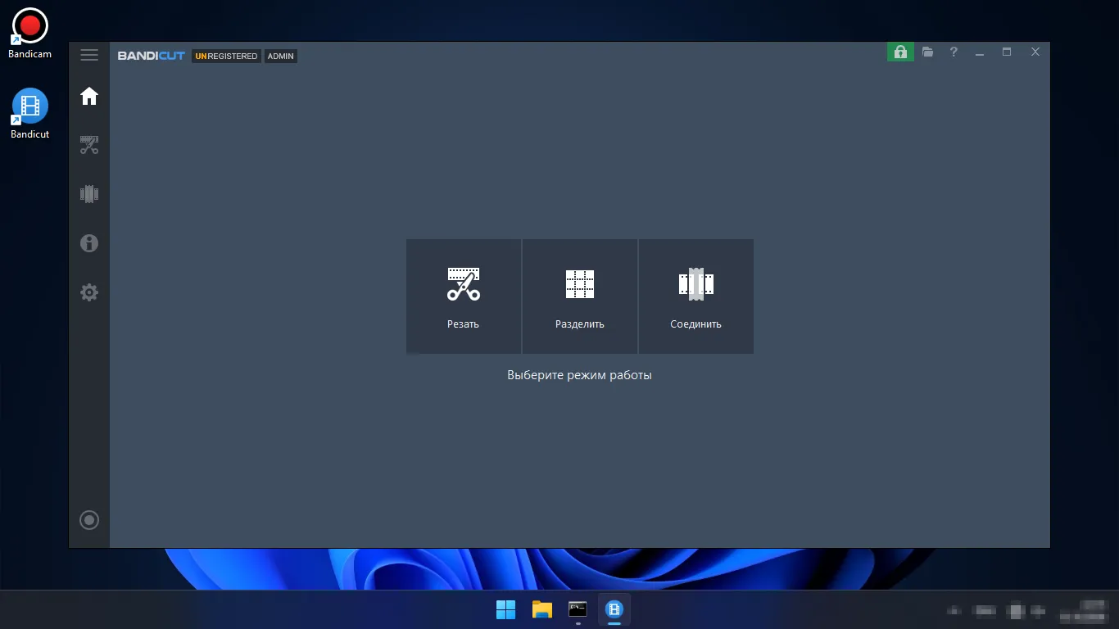Minimize the Bandicut window

(x=980, y=52)
